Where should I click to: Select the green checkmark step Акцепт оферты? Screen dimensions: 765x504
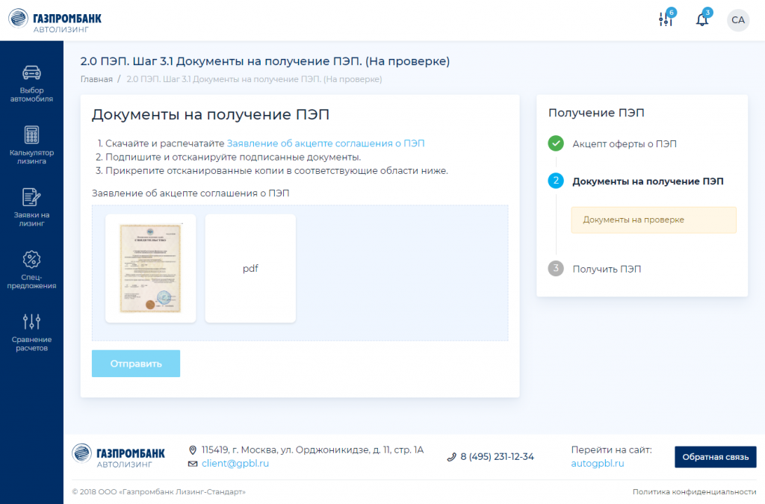(x=613, y=144)
